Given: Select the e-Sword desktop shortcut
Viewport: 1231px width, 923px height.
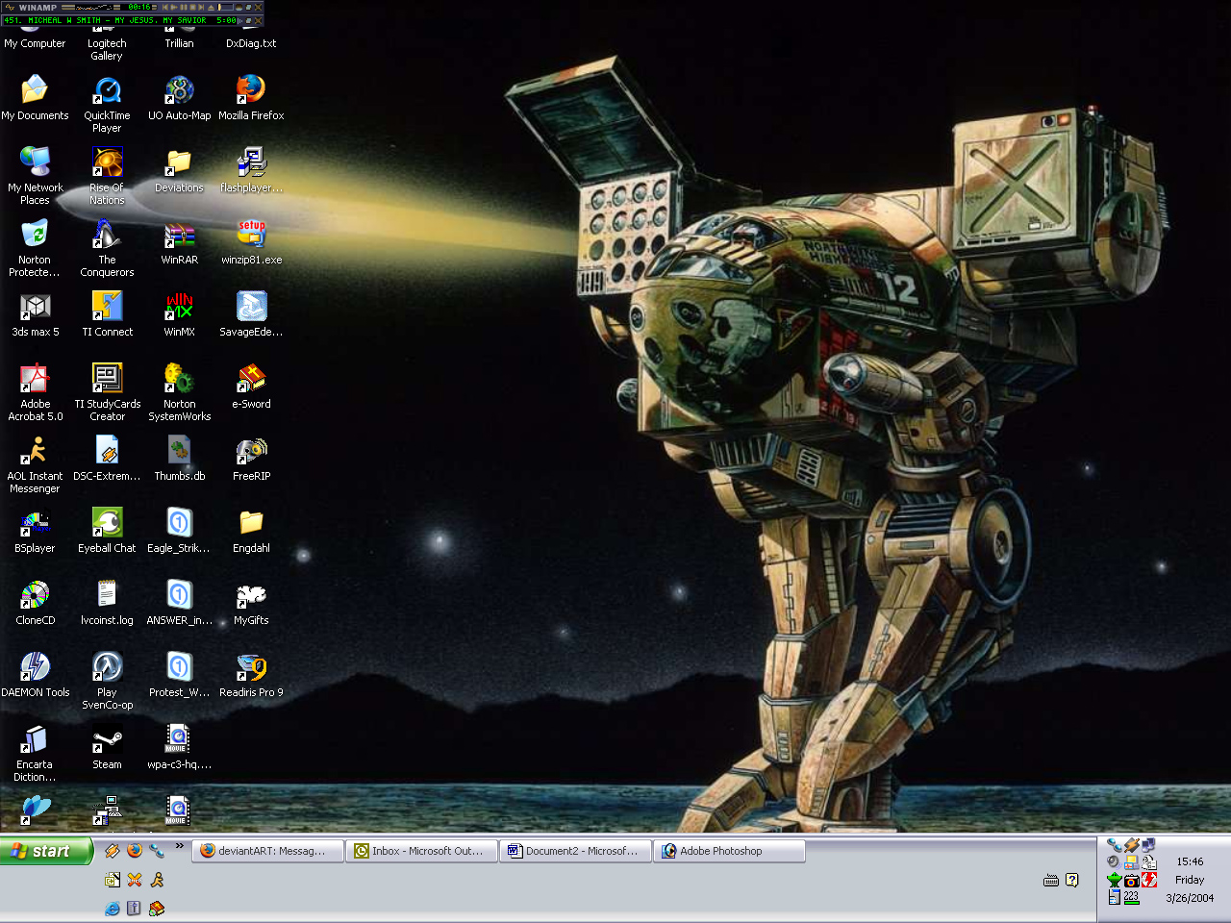Looking at the screenshot, I should pos(251,387).
